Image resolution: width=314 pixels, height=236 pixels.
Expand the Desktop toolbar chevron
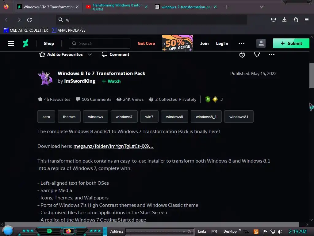(x=240, y=230)
